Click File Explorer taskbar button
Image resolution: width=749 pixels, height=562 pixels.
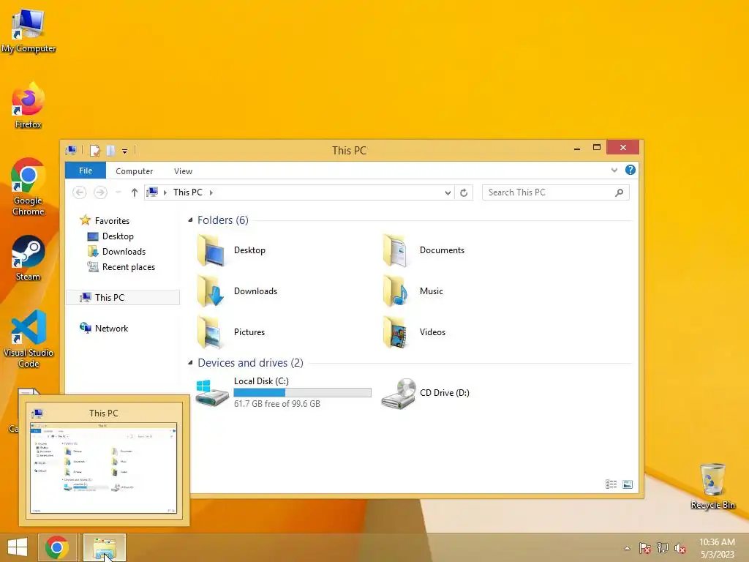pos(105,547)
